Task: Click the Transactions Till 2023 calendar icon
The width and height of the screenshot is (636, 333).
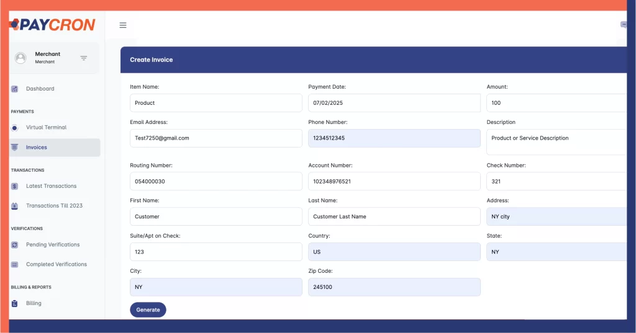Action: tap(15, 206)
